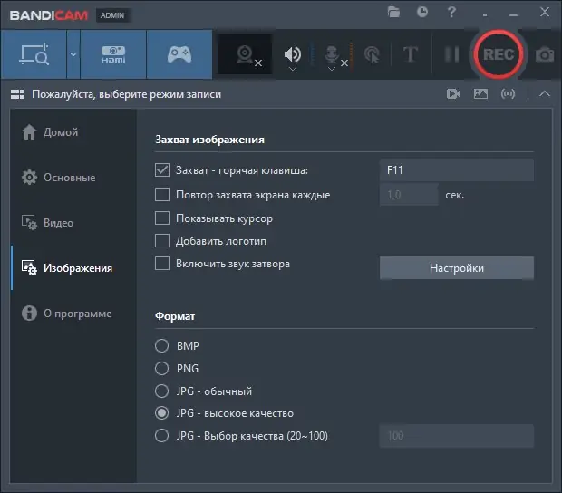
Task: Click the compact mode dash button in the title bar
Action: (485, 15)
